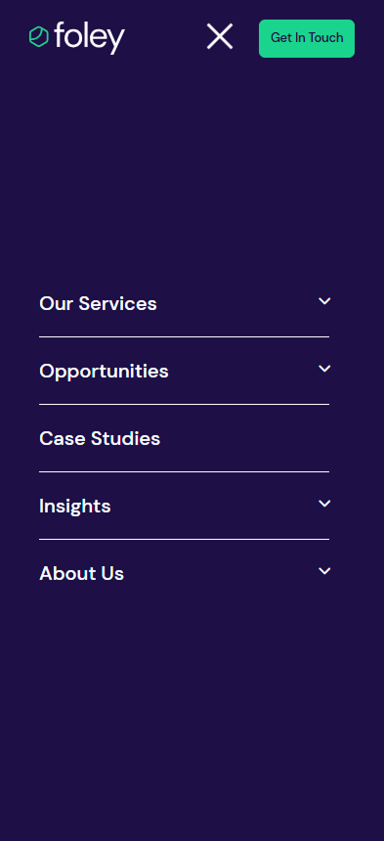Click the chevron icon beside Opportunities

click(x=324, y=369)
